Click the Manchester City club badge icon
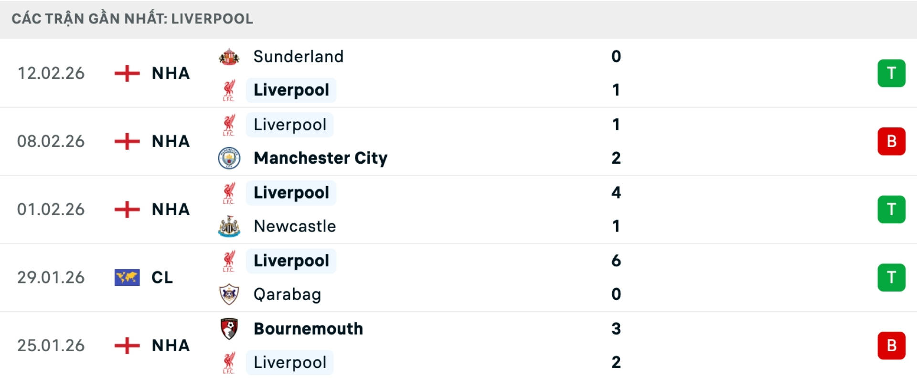The image size is (917, 378). coord(229,158)
